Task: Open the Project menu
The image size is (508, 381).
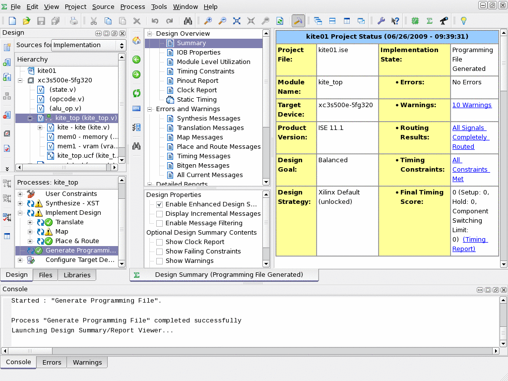Action: pos(75,7)
